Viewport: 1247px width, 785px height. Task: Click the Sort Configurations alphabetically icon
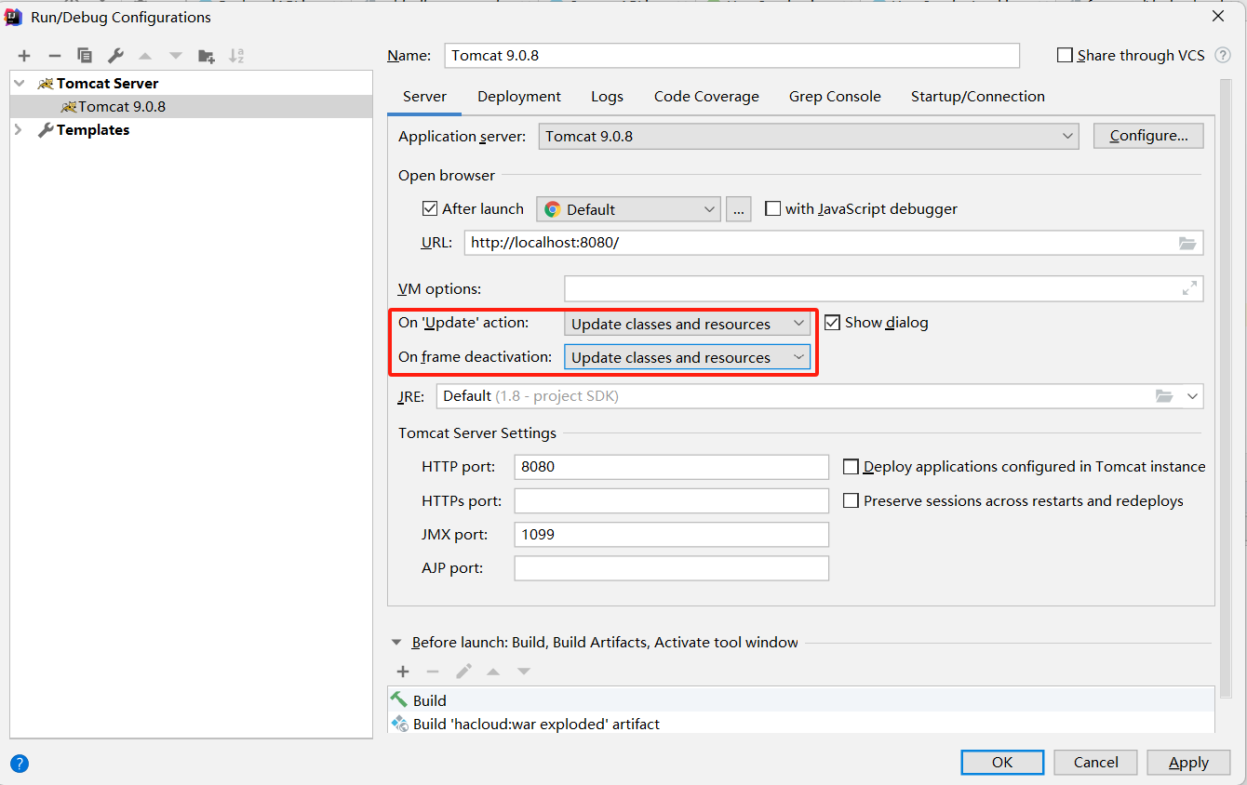[236, 56]
